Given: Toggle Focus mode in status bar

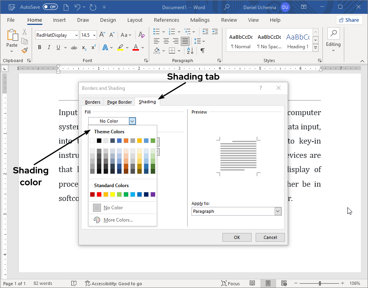Looking at the screenshot, I should tap(231, 283).
